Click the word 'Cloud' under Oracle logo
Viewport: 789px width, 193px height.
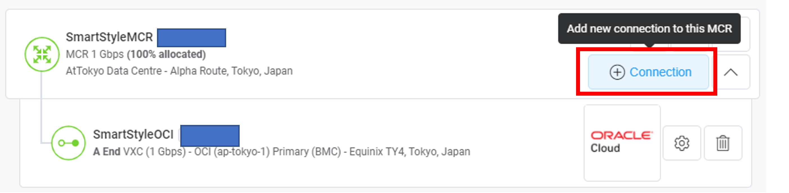[x=605, y=148]
